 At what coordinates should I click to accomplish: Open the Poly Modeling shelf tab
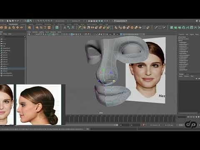point(13,24)
